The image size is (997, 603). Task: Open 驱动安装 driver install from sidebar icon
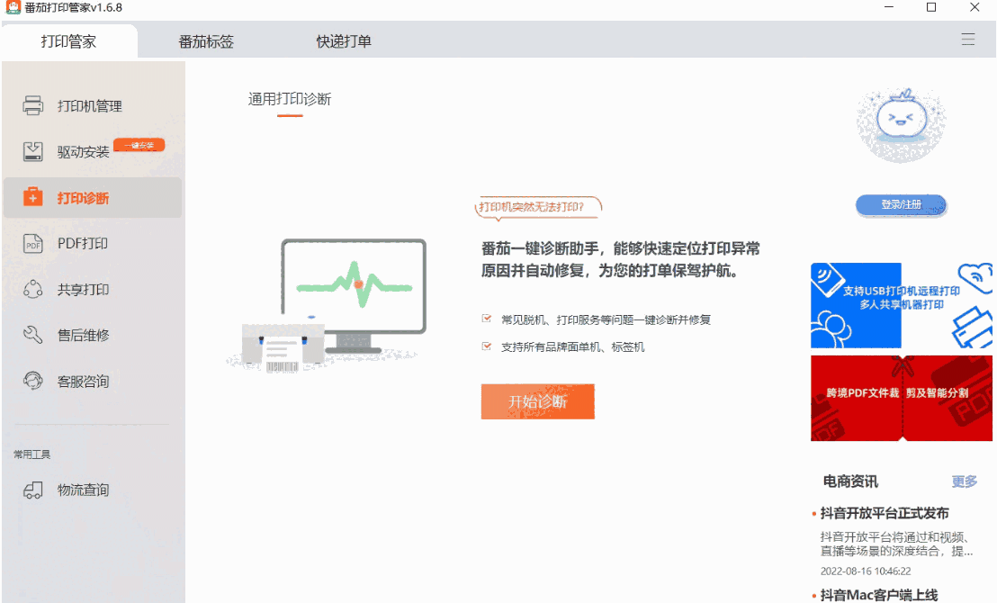coord(33,151)
